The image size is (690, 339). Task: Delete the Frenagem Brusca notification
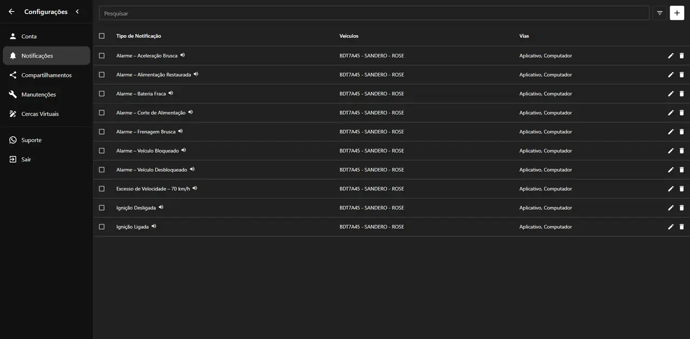tap(681, 132)
